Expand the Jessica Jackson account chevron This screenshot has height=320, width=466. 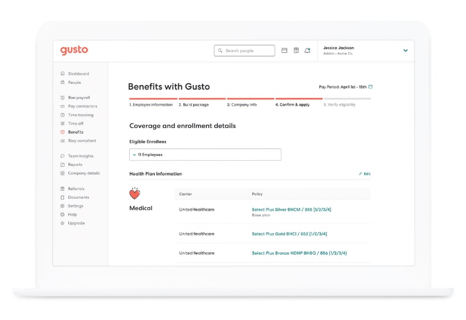(405, 50)
